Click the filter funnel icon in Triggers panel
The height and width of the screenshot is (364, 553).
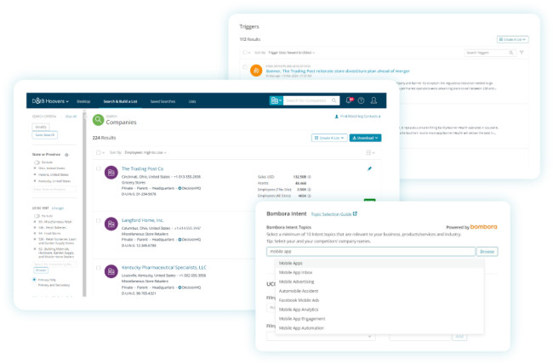coord(522,53)
